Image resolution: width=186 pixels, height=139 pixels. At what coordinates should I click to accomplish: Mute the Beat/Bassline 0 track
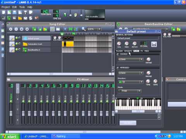17,49
